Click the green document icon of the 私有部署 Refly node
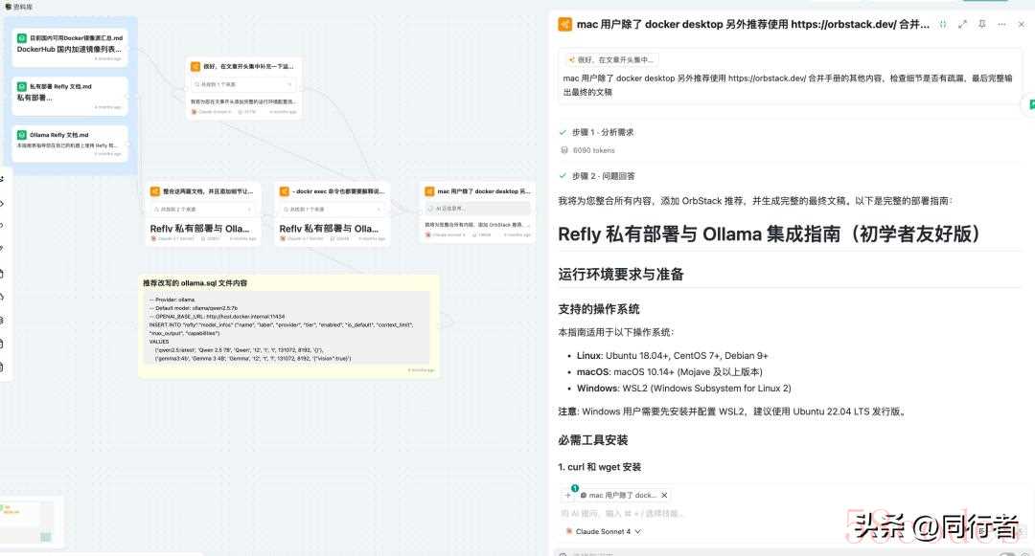This screenshot has height=556, width=1035. (22, 86)
